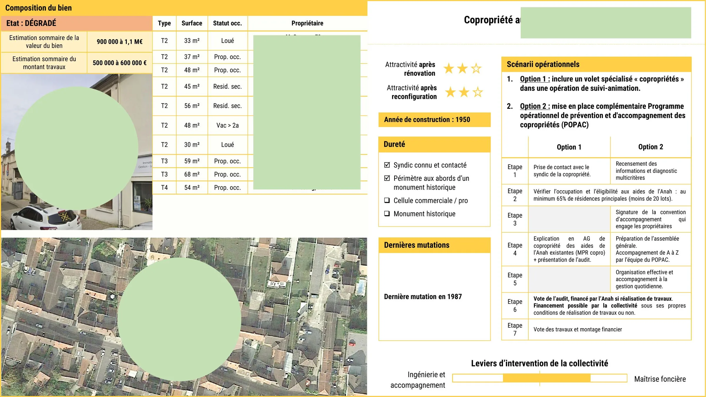The width and height of the screenshot is (706, 397).
Task: Click the empty left end of the Leviers bar near Ingénierie
Action: [478, 378]
